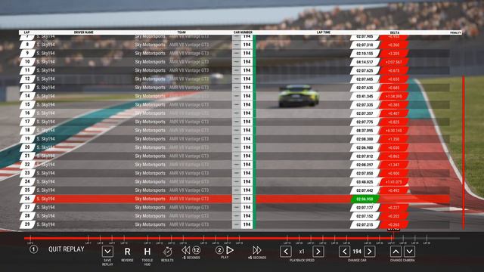Screen dimensions: 484x272
Task: Decrease playback speed with left arrow
Action: click(286, 252)
